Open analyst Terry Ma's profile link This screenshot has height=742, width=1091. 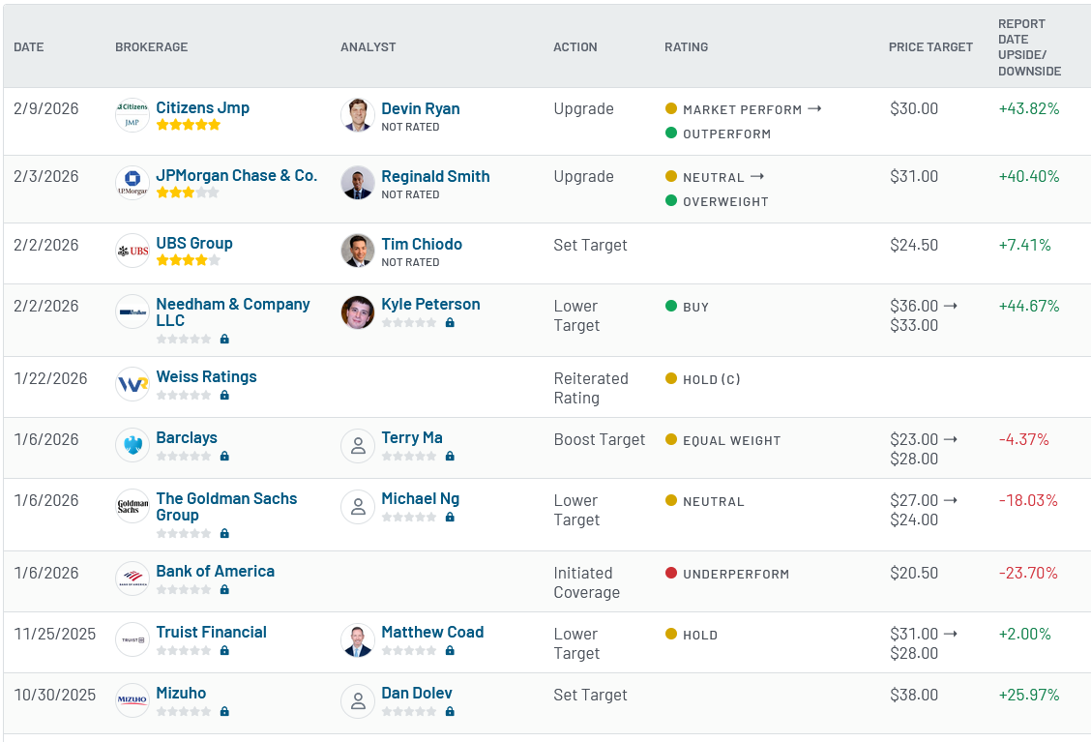pyautogui.click(x=412, y=438)
